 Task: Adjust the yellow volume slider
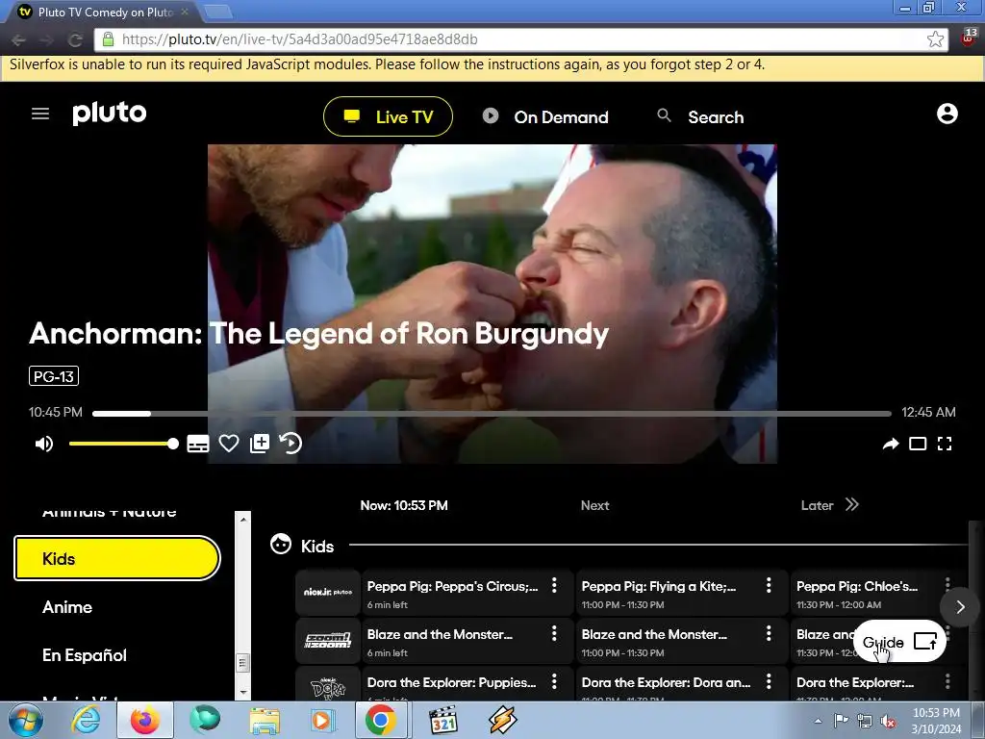pos(124,445)
